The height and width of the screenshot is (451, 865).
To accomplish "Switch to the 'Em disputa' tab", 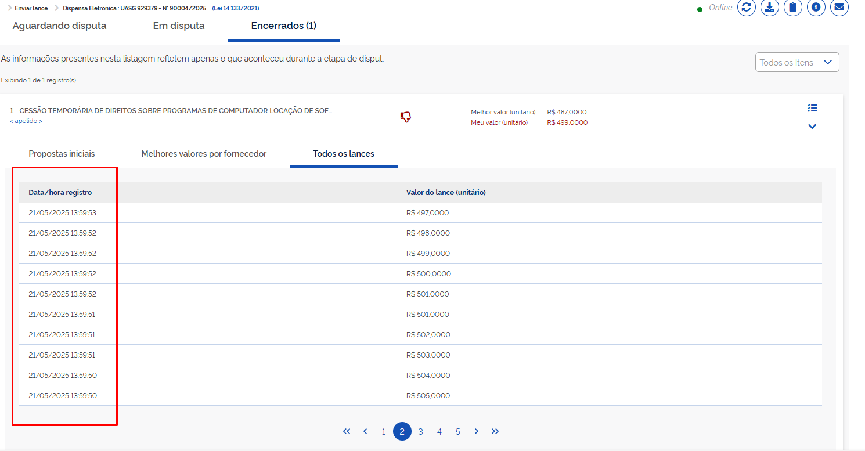I will coord(179,26).
